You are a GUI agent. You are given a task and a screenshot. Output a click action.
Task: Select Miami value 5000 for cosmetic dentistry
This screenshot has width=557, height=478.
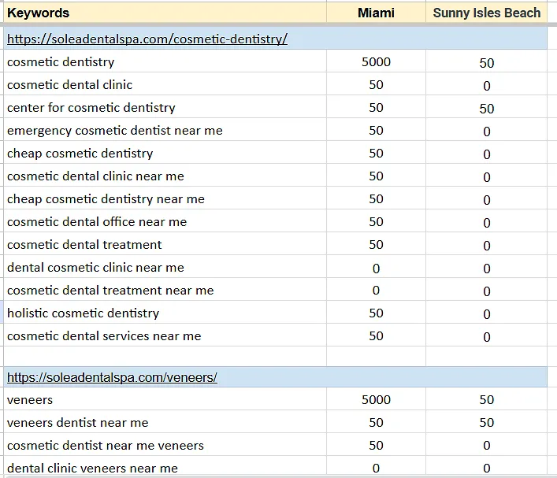pos(376,61)
